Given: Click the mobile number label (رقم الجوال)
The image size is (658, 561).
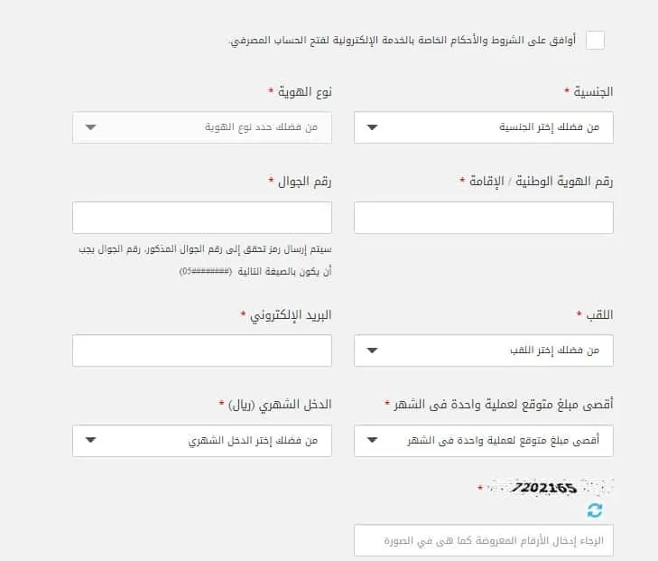Looking at the screenshot, I should coord(305,182).
